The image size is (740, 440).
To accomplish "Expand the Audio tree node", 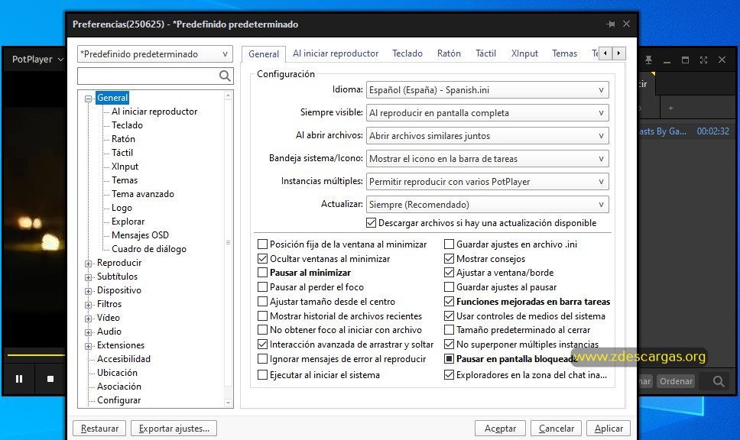I will click(x=88, y=332).
